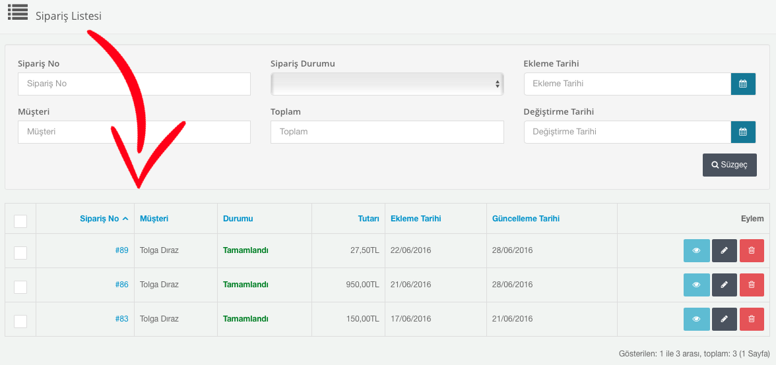Open calendar for Ekleme Tarihi
Viewport: 776px width, 365px height.
click(743, 84)
